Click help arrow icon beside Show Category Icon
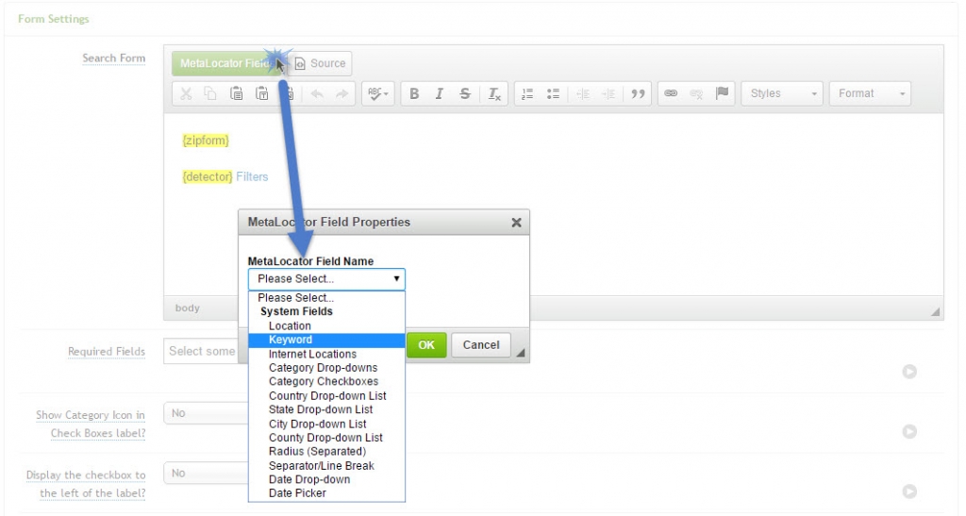 909,431
